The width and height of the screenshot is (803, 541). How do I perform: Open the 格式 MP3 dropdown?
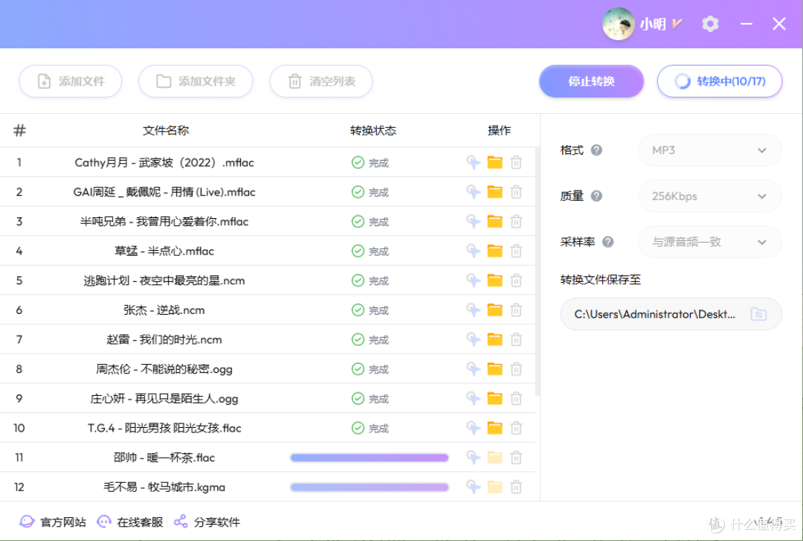tap(710, 150)
